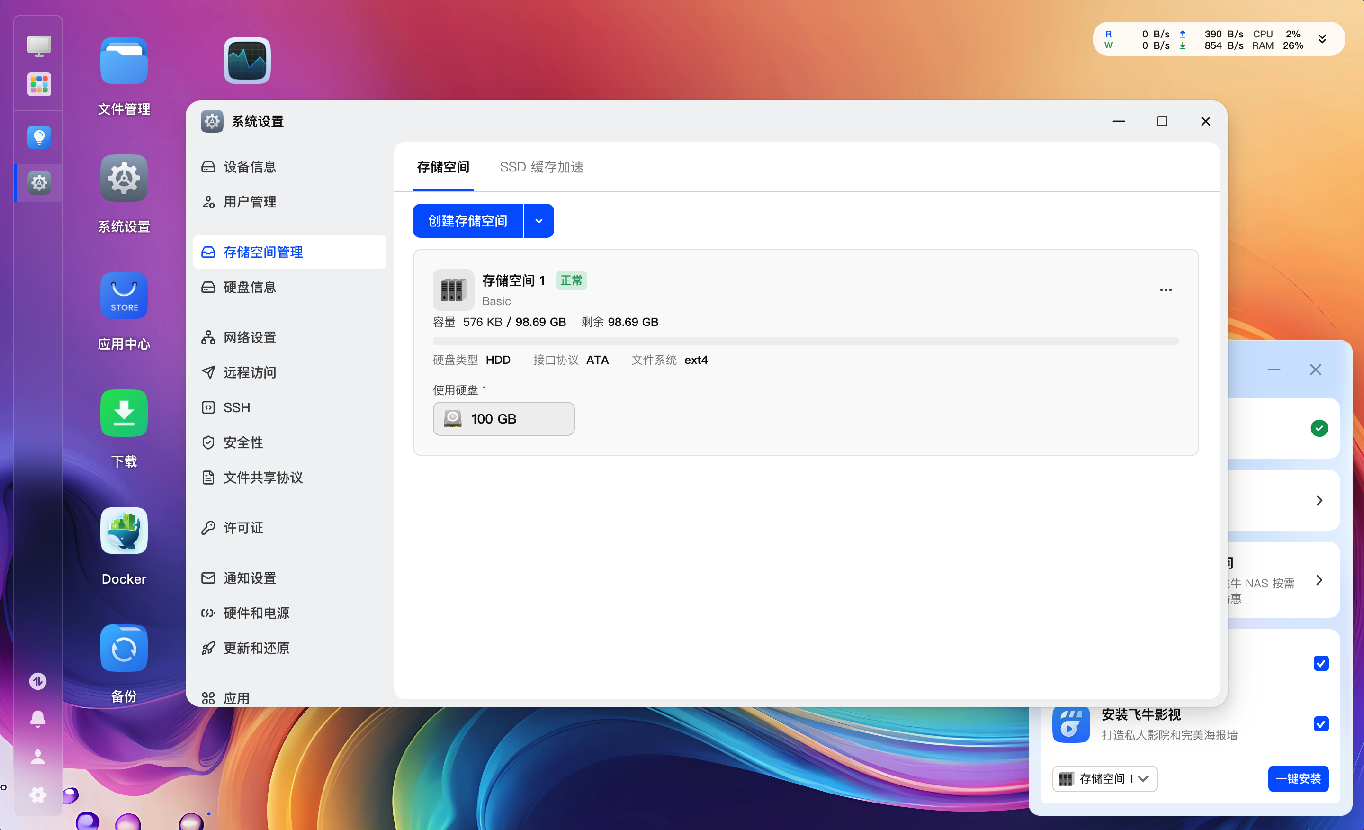Toggle the checkbox above 安装飞牛影视
The height and width of the screenshot is (830, 1364).
pyautogui.click(x=1320, y=663)
